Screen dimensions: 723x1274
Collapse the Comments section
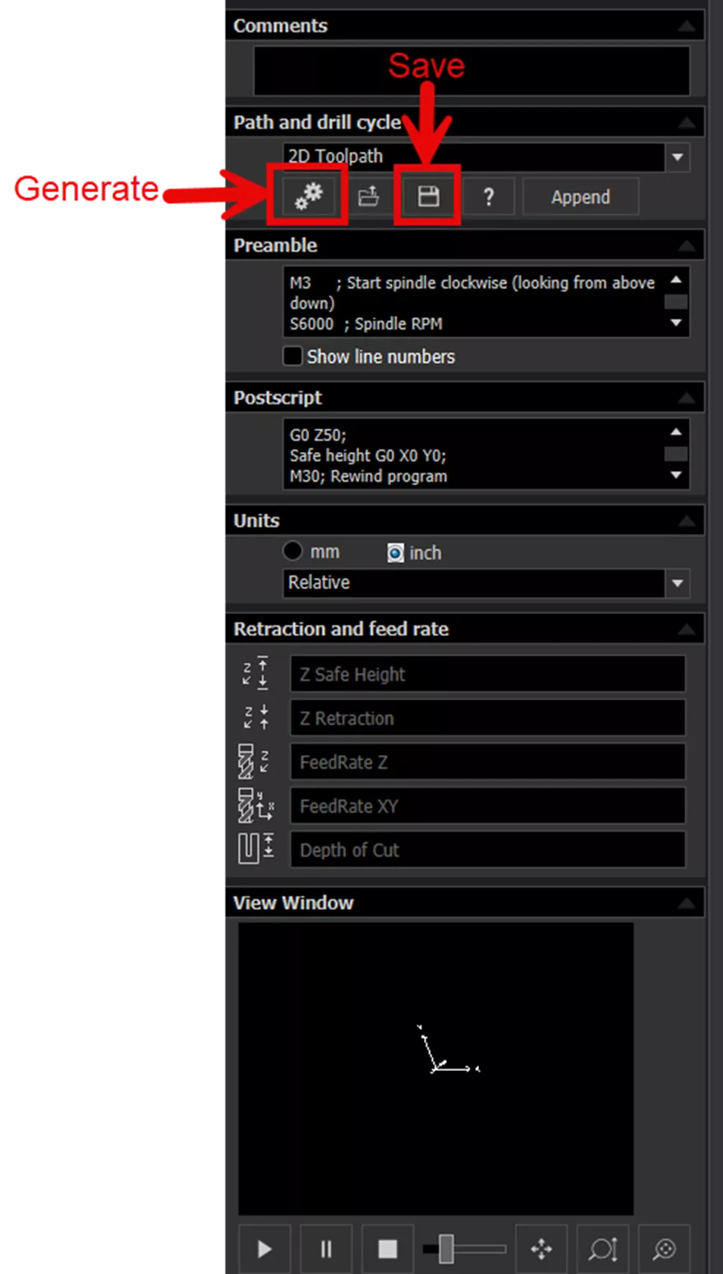687,26
